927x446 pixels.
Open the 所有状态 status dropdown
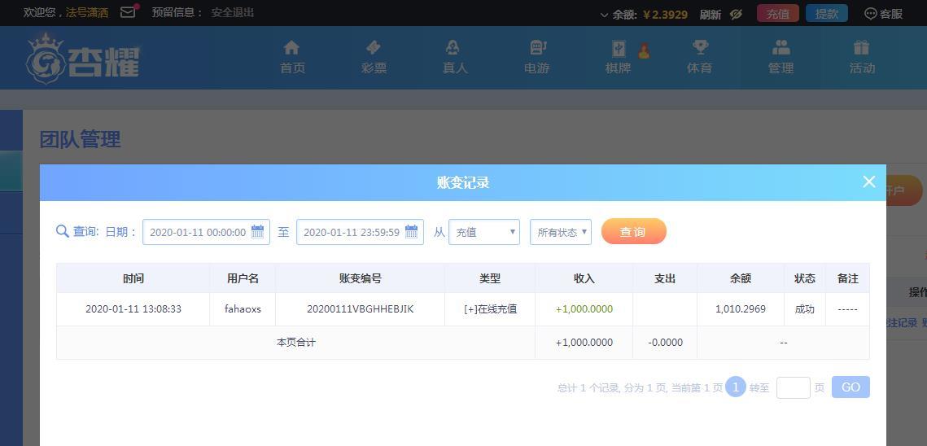(561, 232)
